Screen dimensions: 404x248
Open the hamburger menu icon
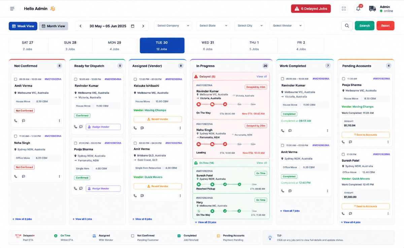(12, 8)
